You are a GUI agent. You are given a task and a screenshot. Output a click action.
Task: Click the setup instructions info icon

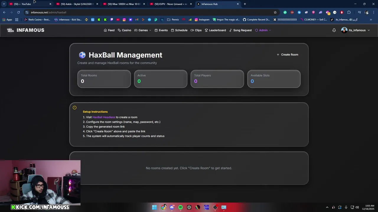[x=74, y=107]
